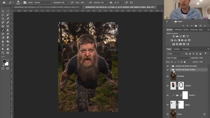Toggle visibility of Niveles 1 layer
The height and width of the screenshot is (118, 210).
pos(168,95)
